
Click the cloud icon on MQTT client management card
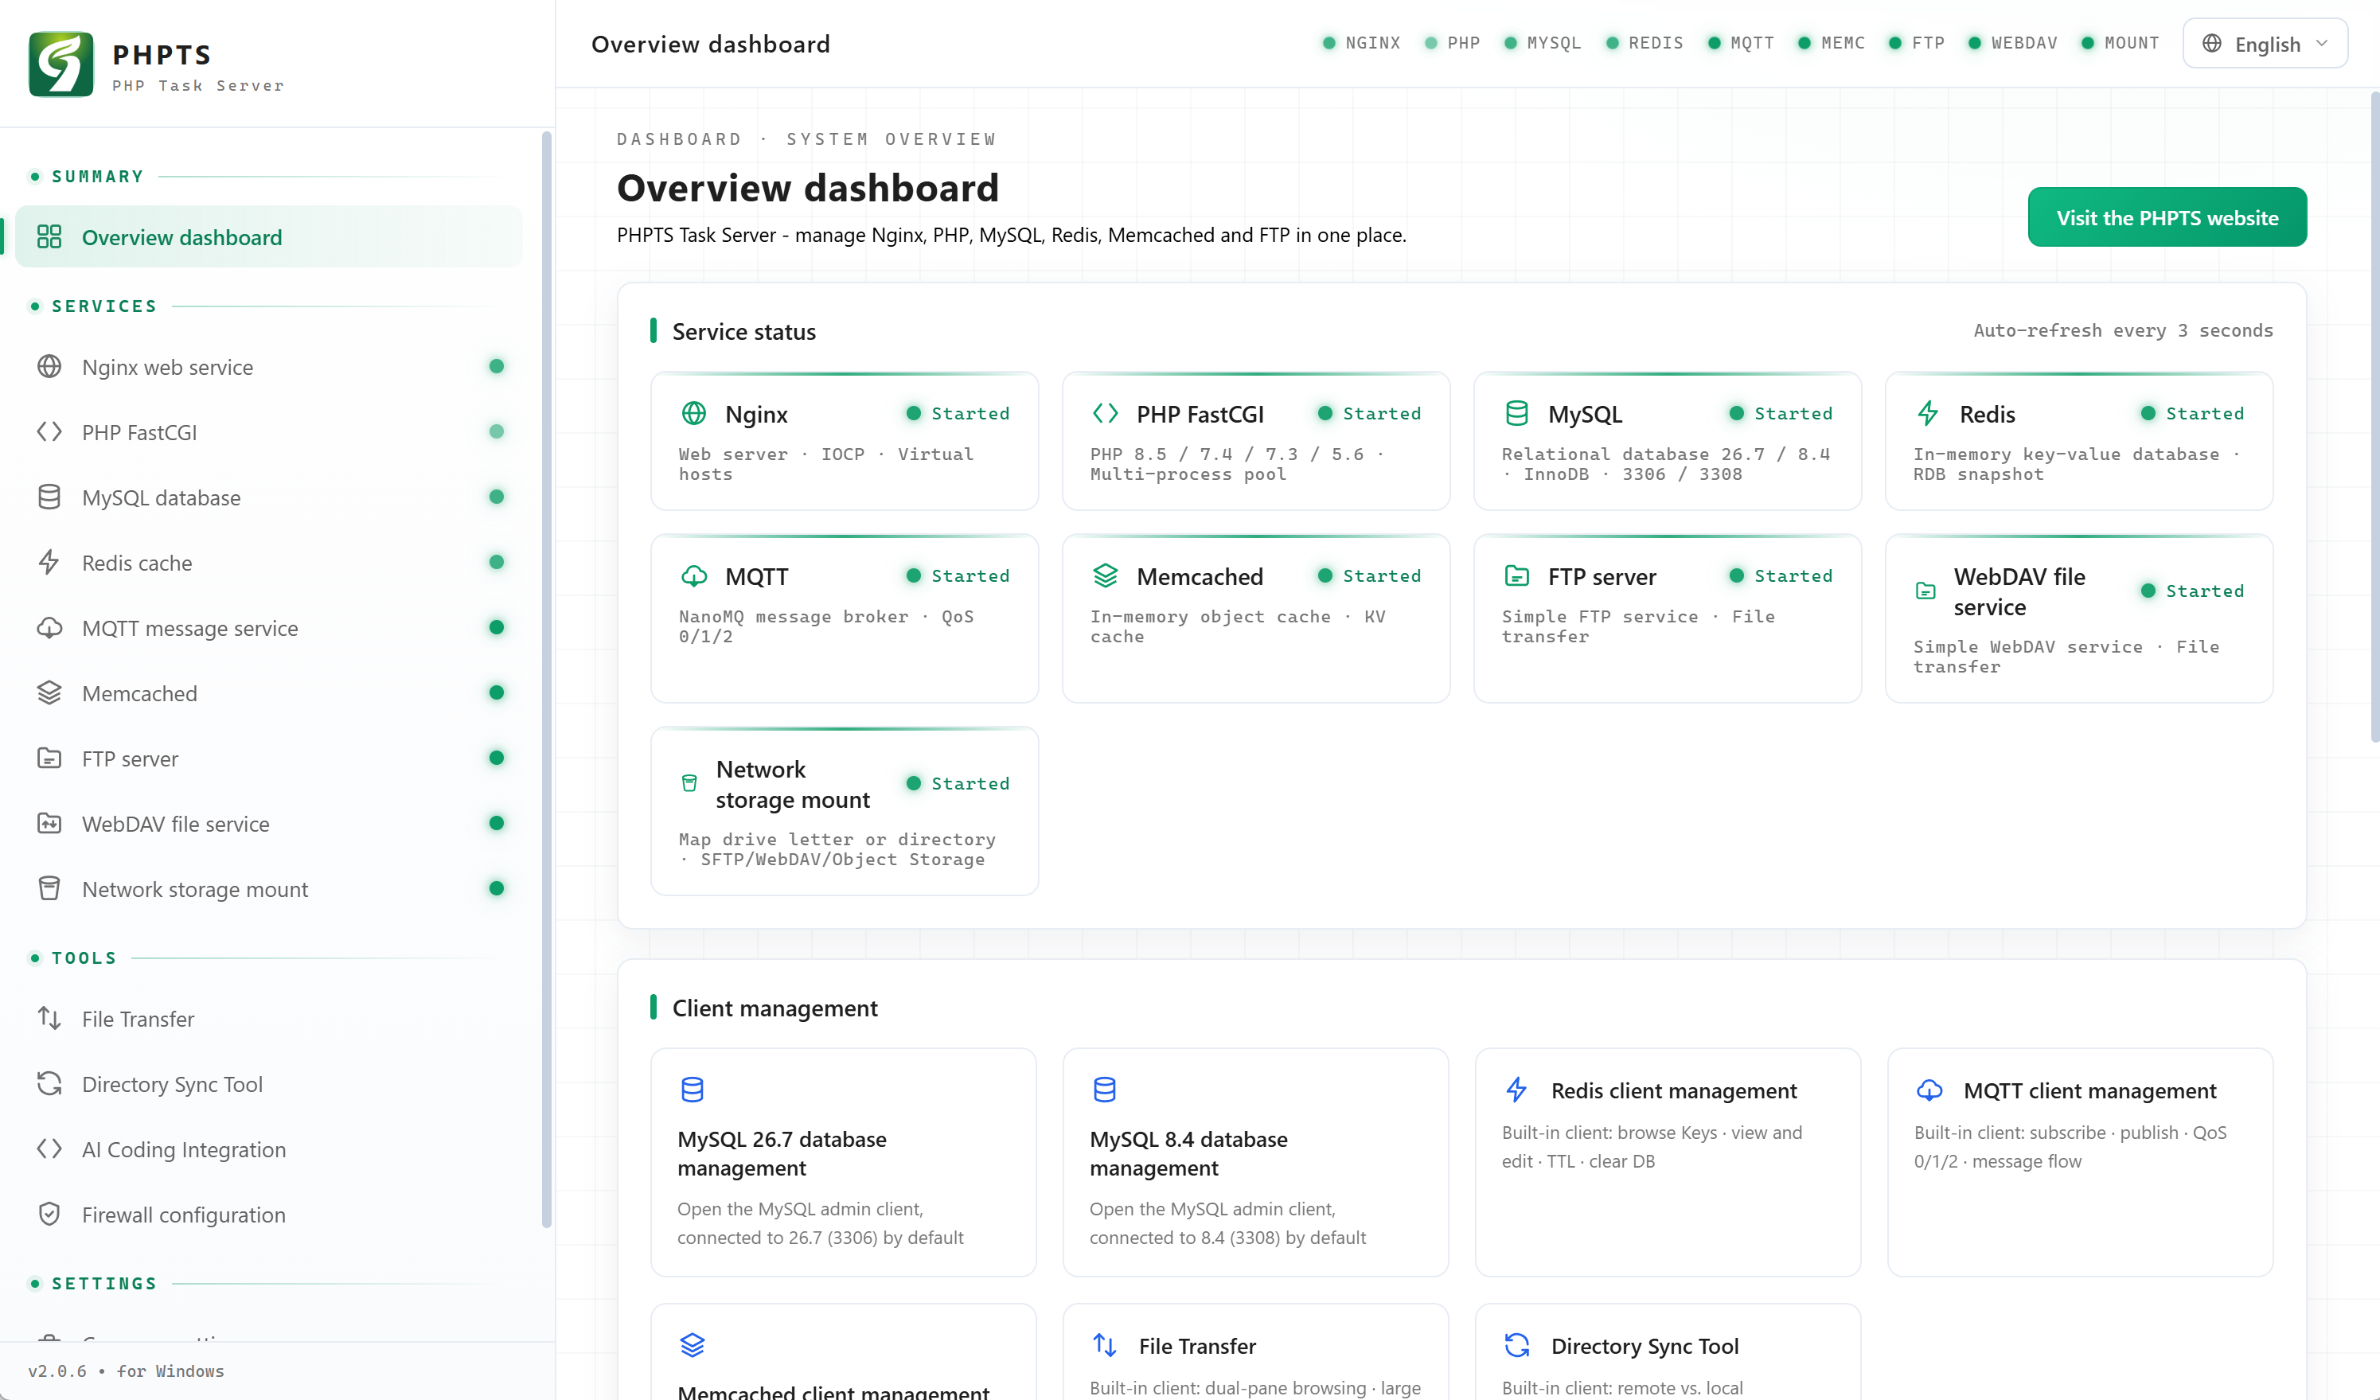1929,1090
